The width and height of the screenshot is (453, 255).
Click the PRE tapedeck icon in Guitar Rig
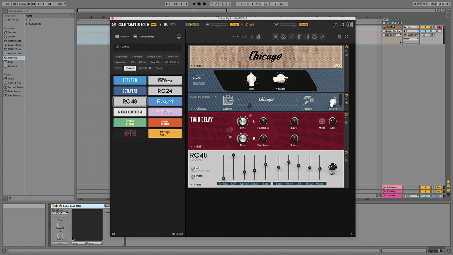[x=284, y=37]
